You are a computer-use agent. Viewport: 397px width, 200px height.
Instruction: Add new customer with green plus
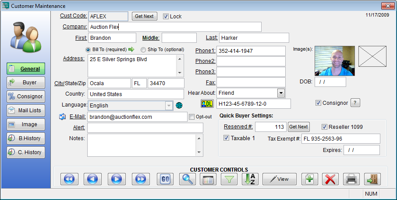310,179
